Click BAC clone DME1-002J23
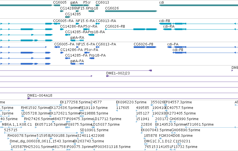Image resolution: width=238 pixels, height=151 pixels. pyautogui.click(x=118, y=73)
